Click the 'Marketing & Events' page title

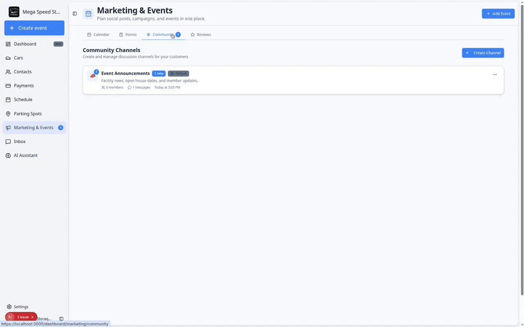coord(135,10)
